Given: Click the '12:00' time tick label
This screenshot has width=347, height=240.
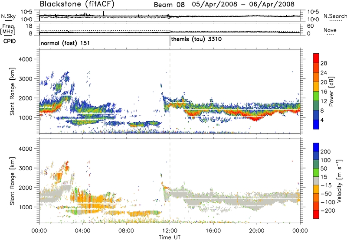Looking at the screenshot, I should (170, 231).
